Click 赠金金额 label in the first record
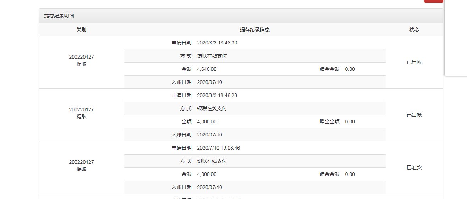467x199 pixels. tap(329, 69)
